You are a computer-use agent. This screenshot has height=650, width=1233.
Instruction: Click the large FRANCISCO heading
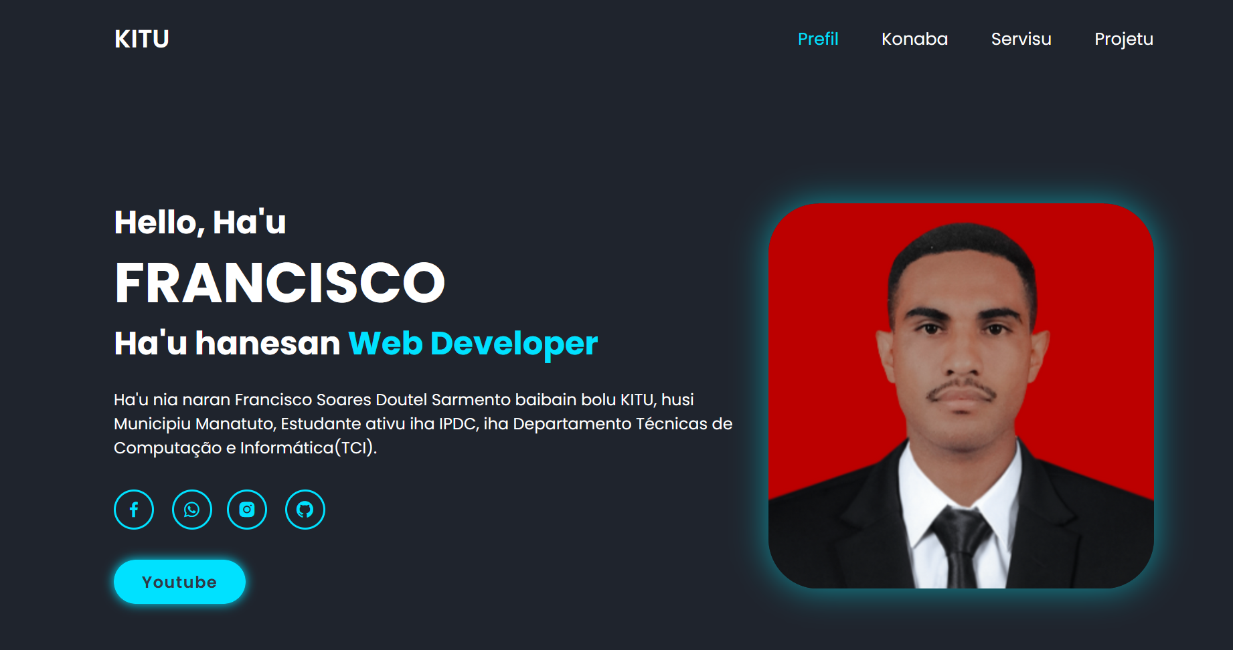pyautogui.click(x=280, y=282)
